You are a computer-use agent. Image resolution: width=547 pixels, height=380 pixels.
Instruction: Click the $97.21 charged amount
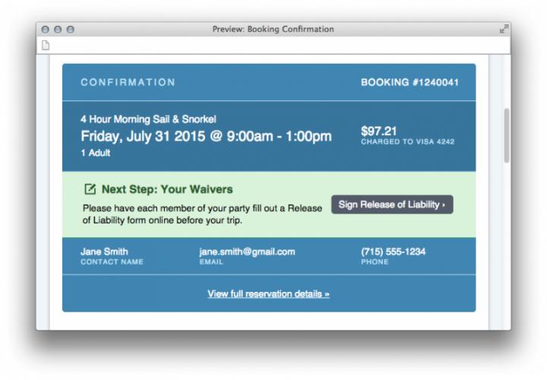point(379,131)
